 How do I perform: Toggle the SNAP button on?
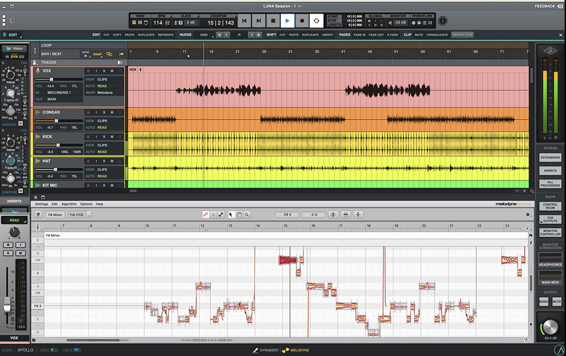(x=98, y=53)
